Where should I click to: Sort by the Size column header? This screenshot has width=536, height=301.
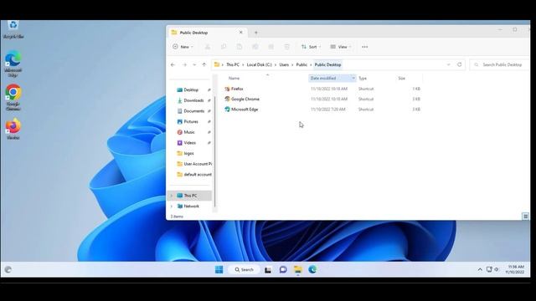pos(402,78)
